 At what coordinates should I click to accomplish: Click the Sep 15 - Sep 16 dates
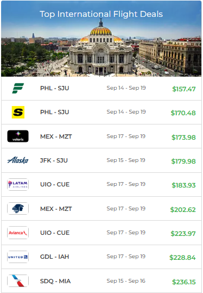click(126, 281)
